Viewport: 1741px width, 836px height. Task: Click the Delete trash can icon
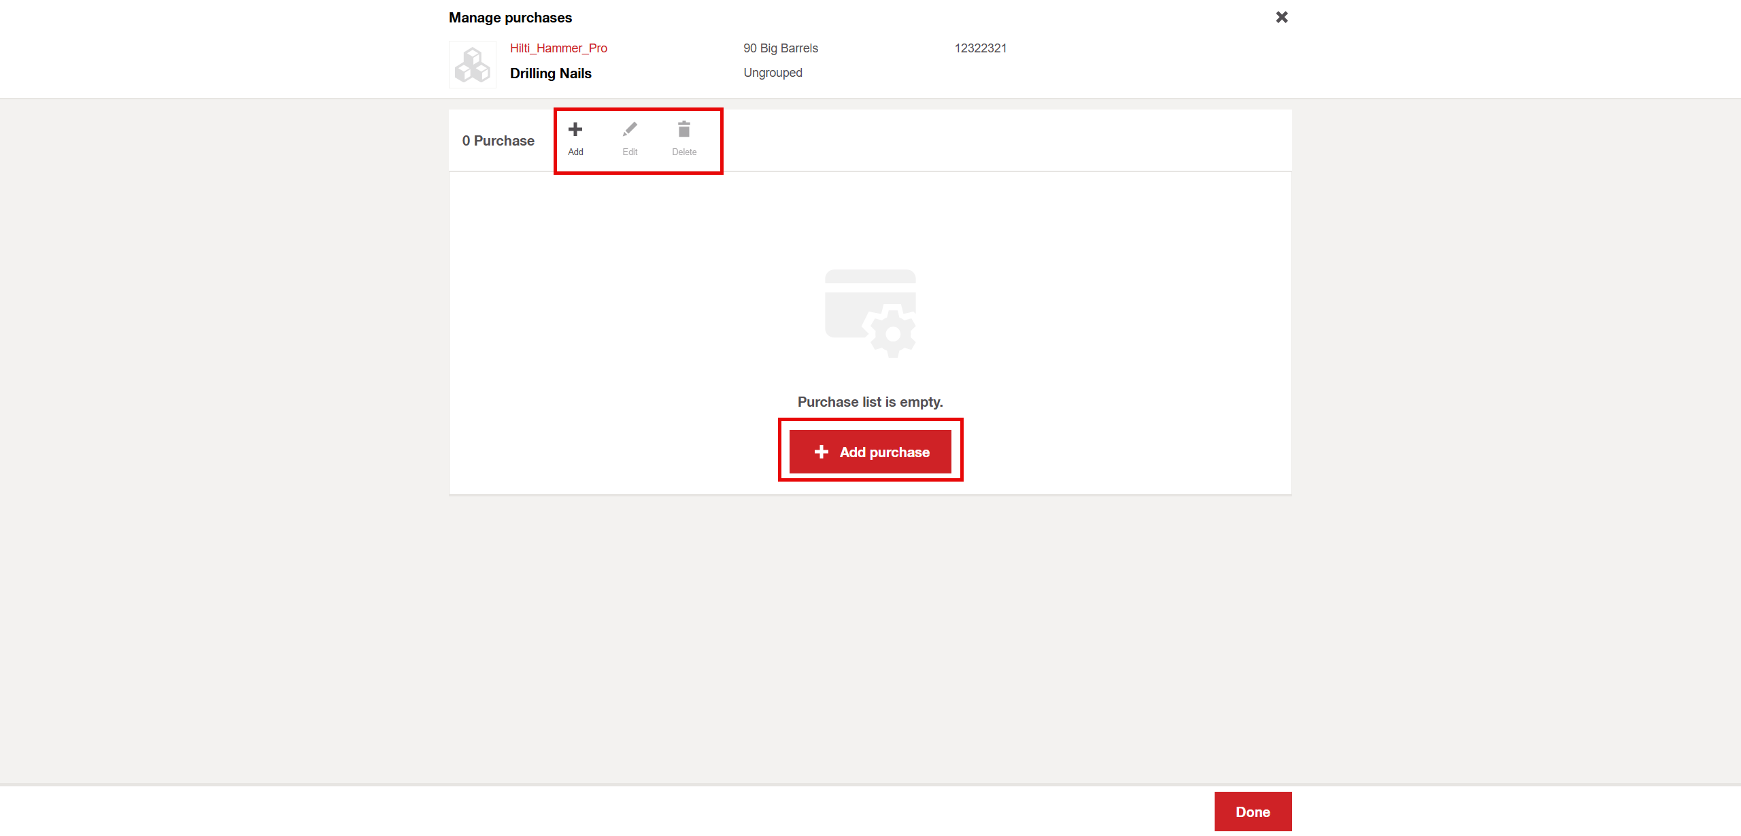click(x=684, y=129)
